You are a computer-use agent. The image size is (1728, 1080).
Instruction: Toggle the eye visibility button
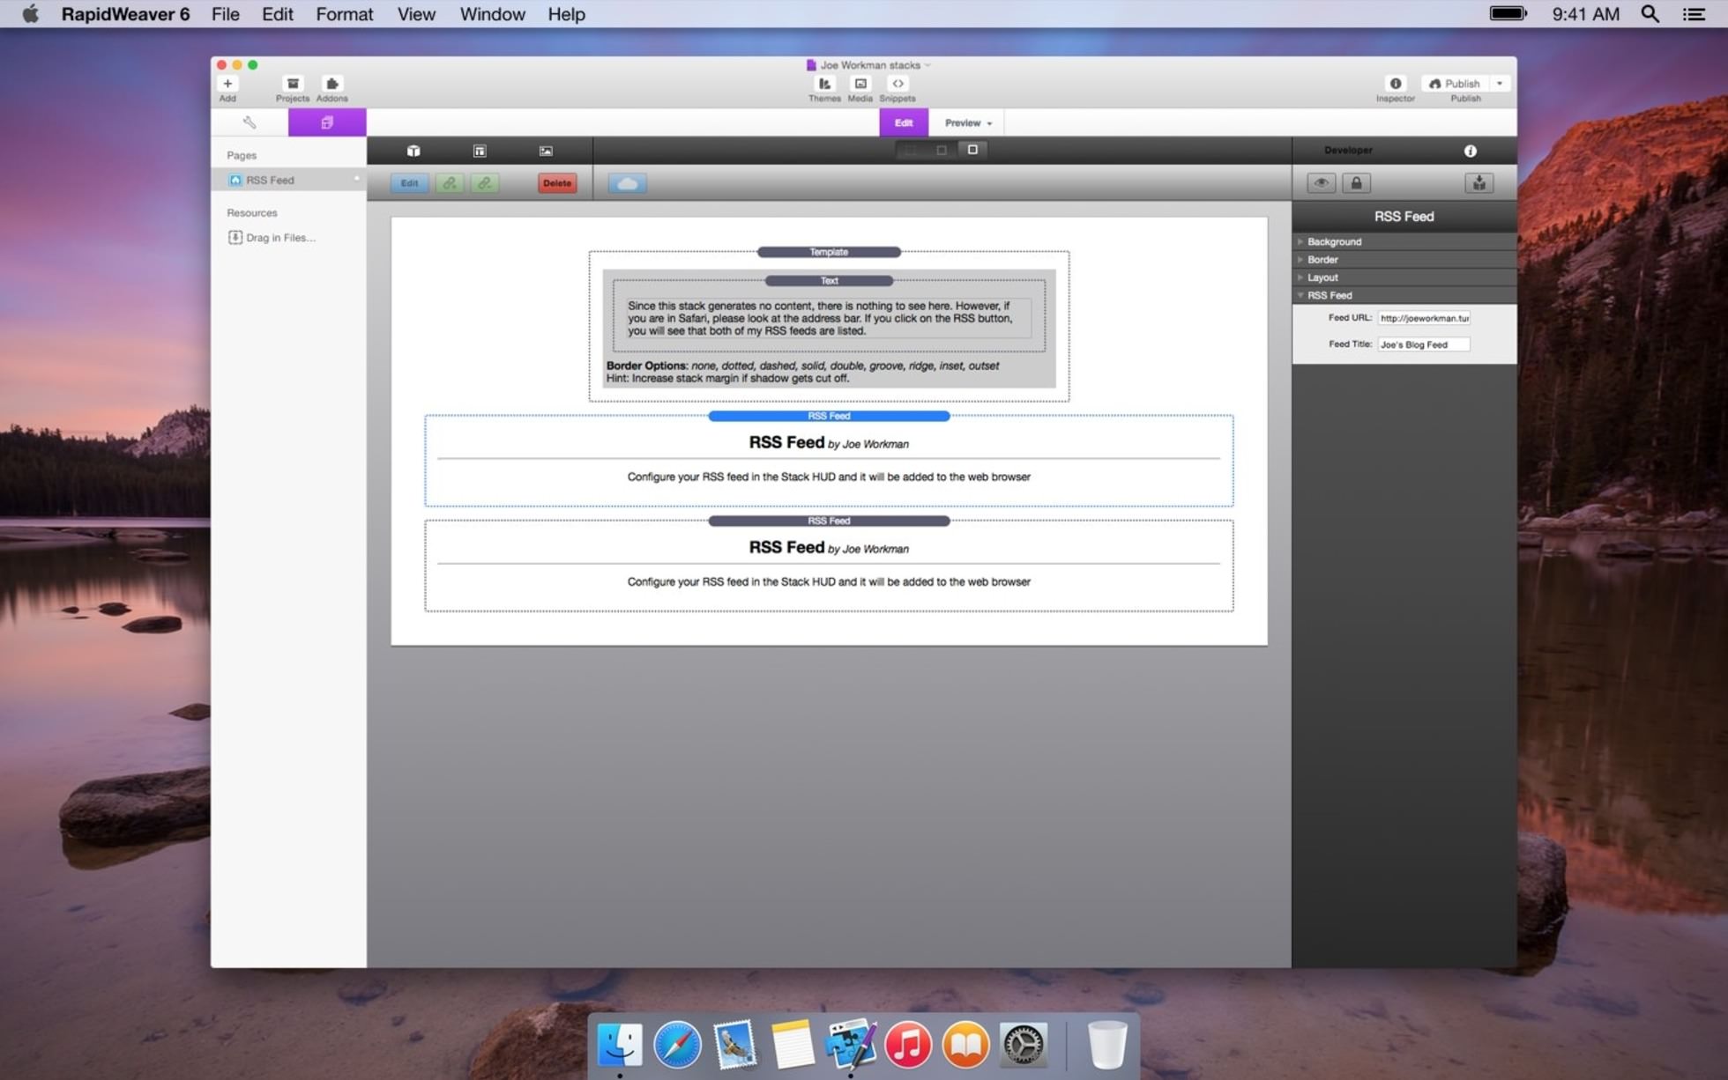point(1321,183)
